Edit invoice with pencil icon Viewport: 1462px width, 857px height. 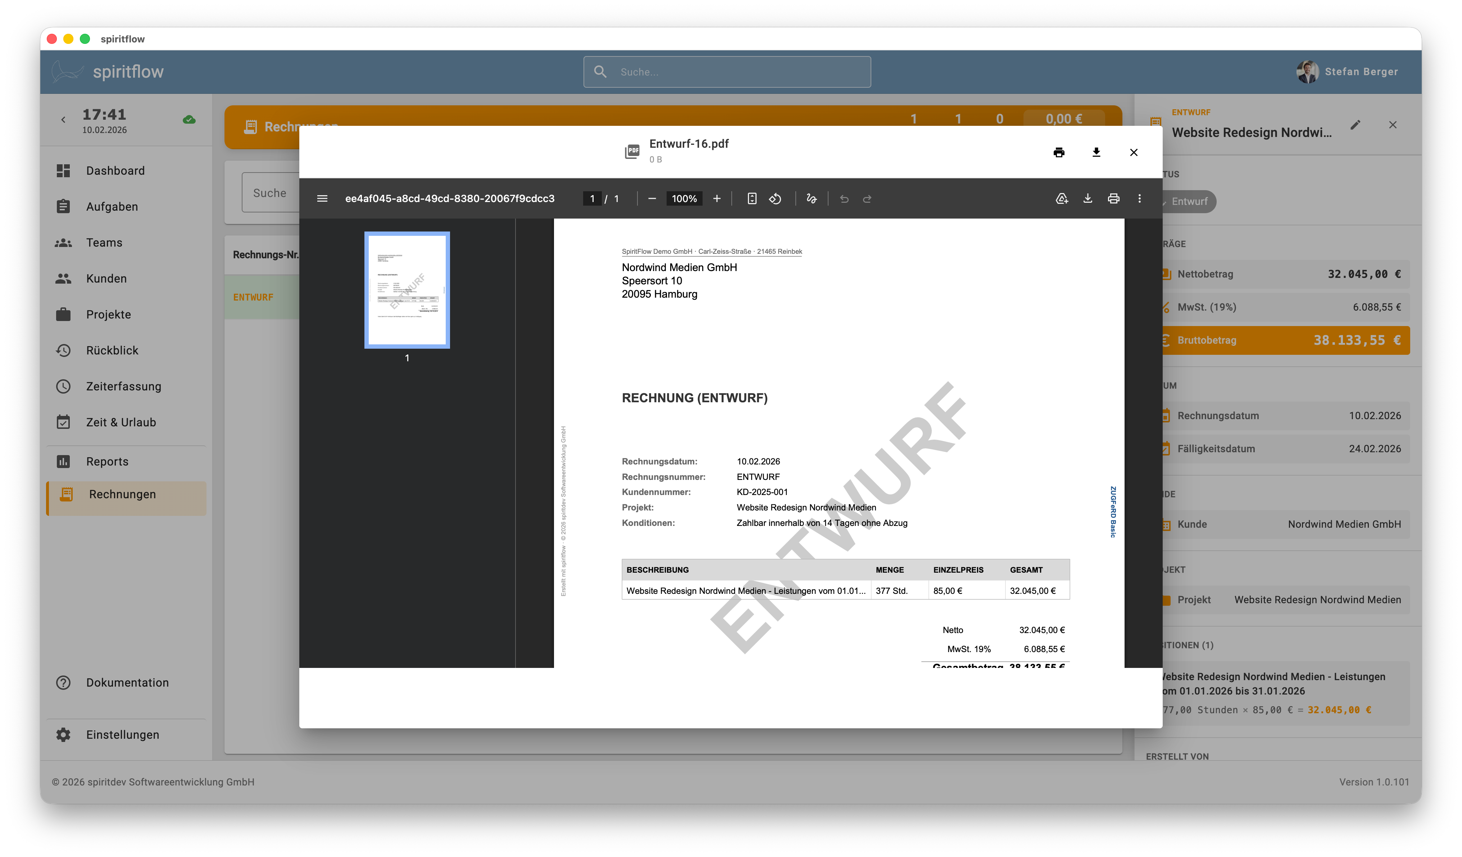click(x=1355, y=125)
